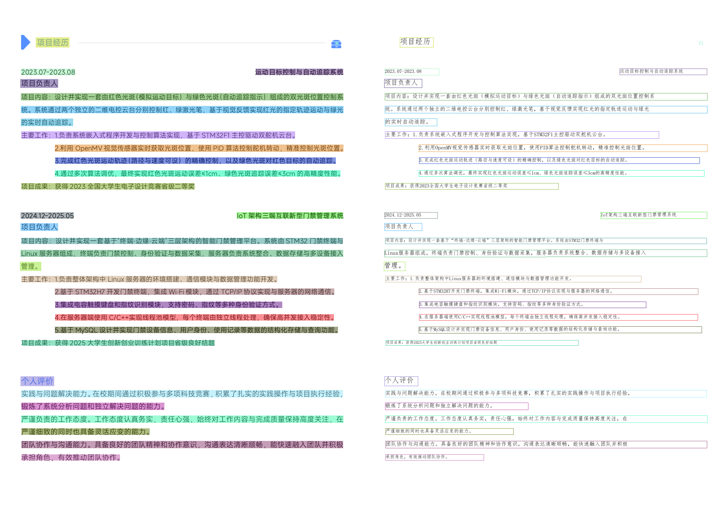Select the purple-highlighted 个人评价 heading on left

[37, 381]
